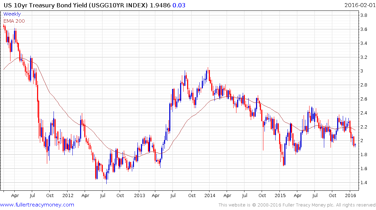Click the 3.6 y-axis label
Screen dimensions: 376x210
click(x=364, y=29)
